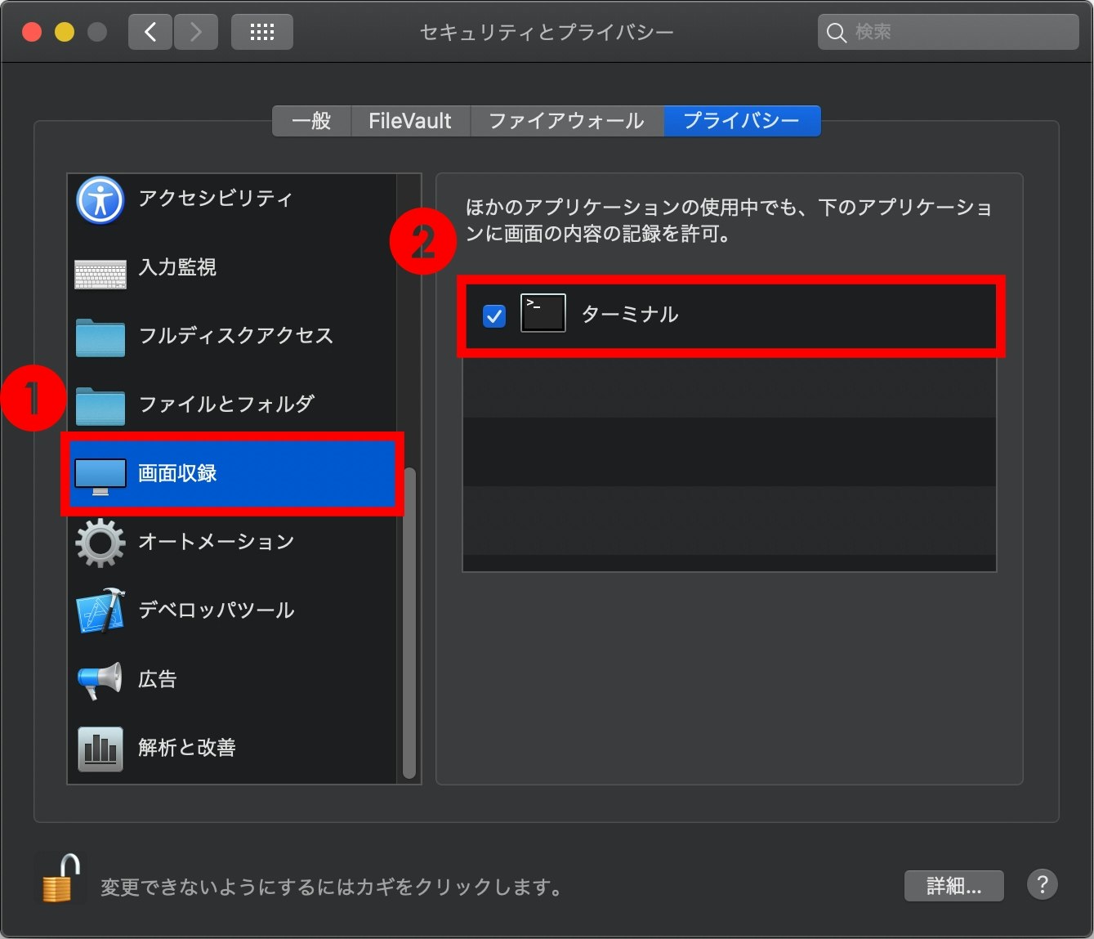Close the window with red button
The height and width of the screenshot is (939, 1094).
coord(32,32)
